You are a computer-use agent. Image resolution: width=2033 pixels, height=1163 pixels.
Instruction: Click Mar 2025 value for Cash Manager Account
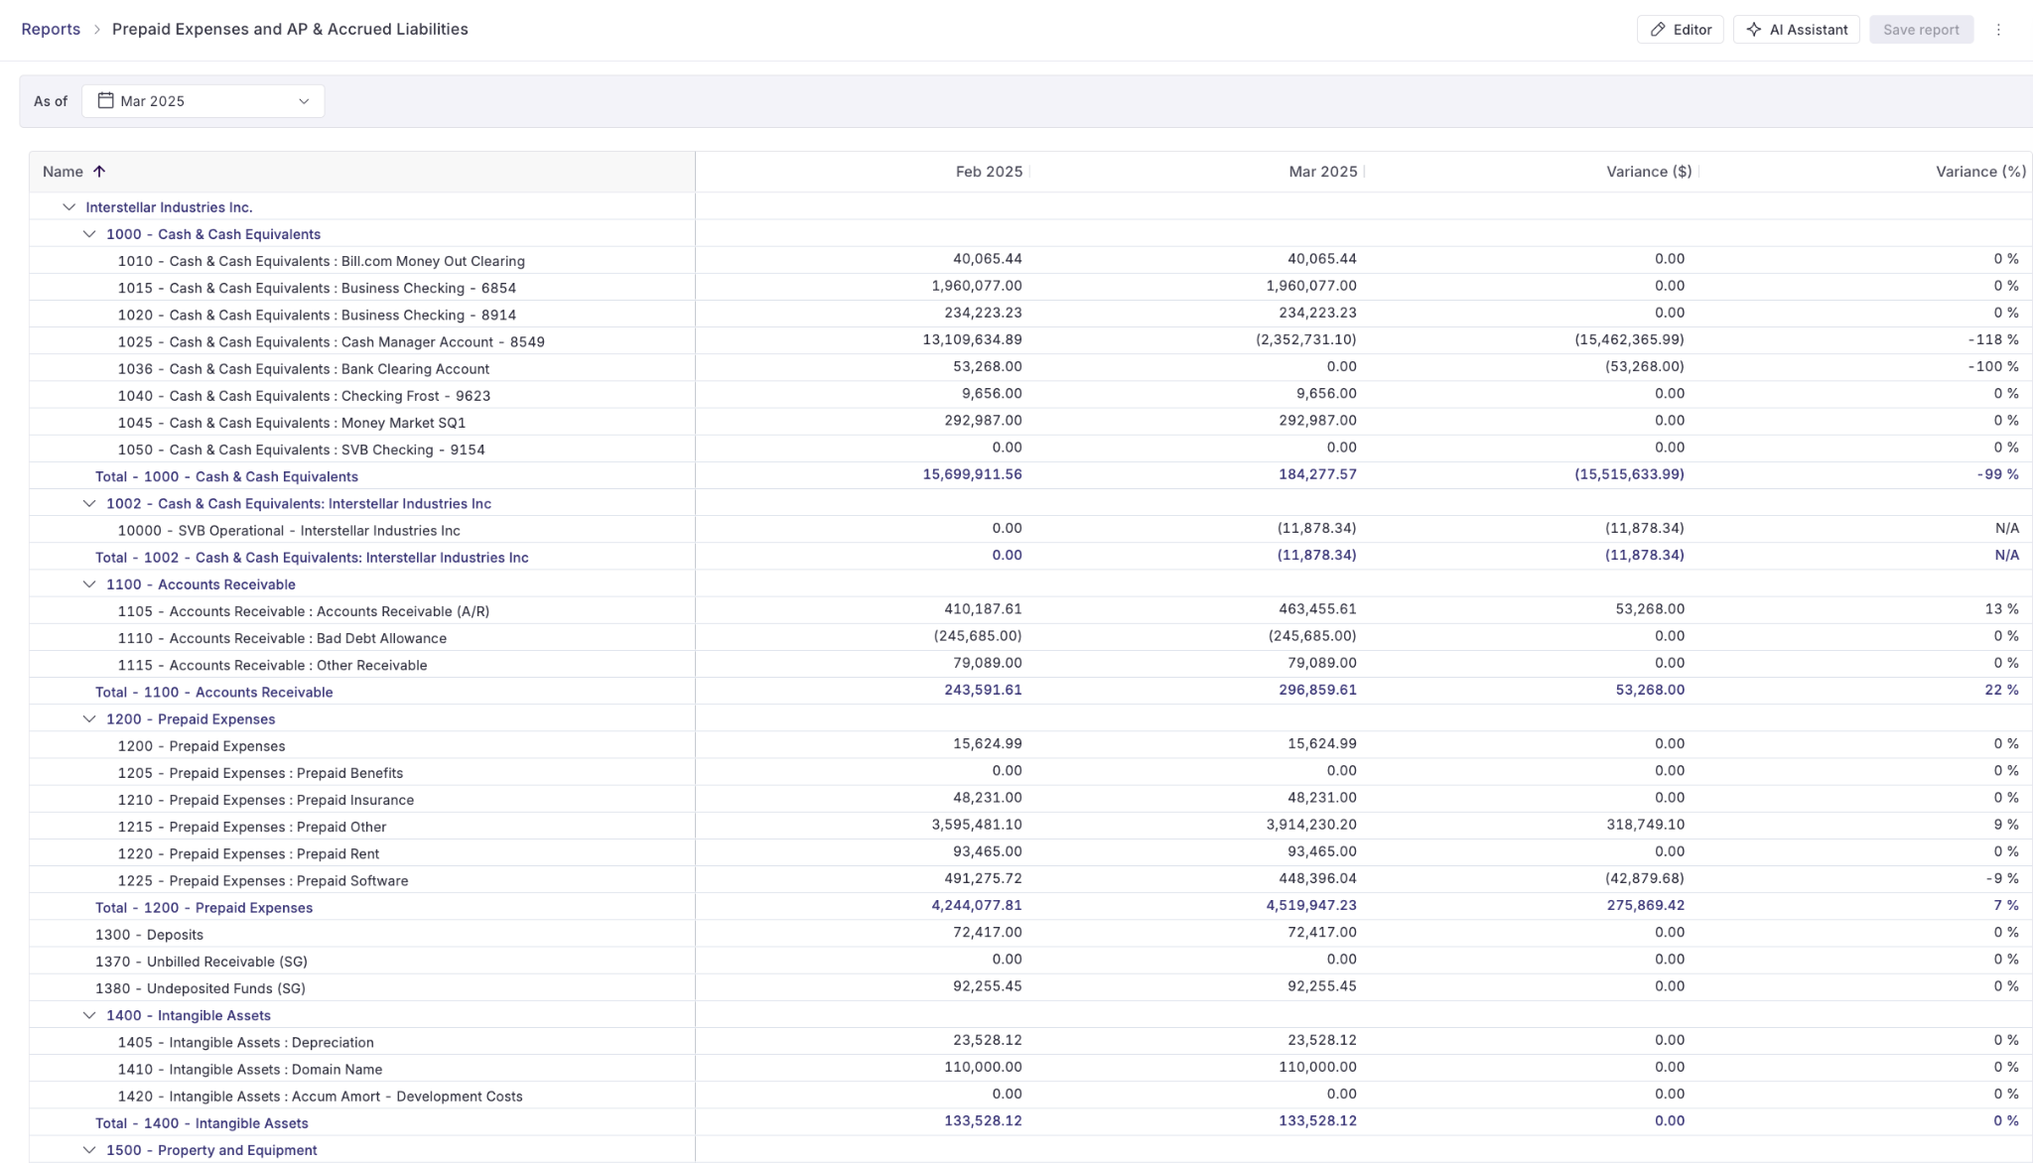pos(1305,339)
